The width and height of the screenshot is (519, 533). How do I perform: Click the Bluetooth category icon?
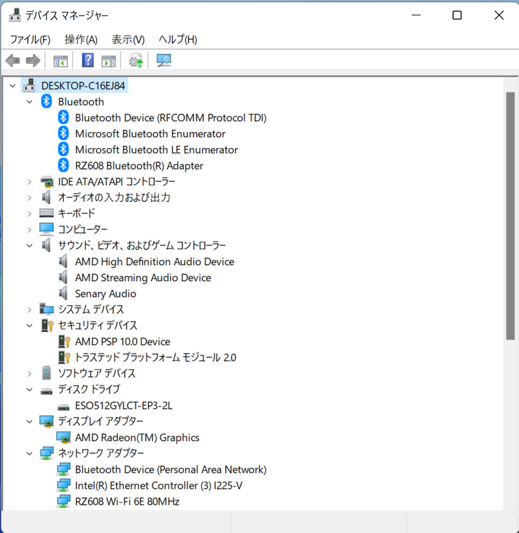point(46,101)
